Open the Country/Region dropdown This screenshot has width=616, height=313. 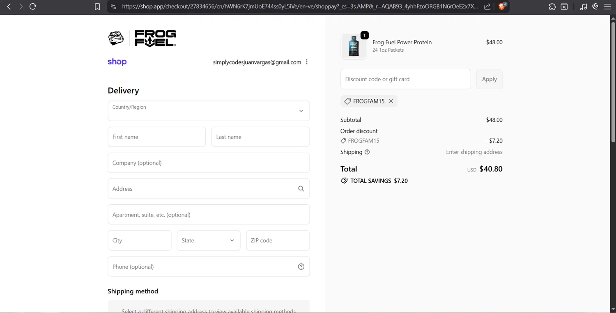coord(209,111)
